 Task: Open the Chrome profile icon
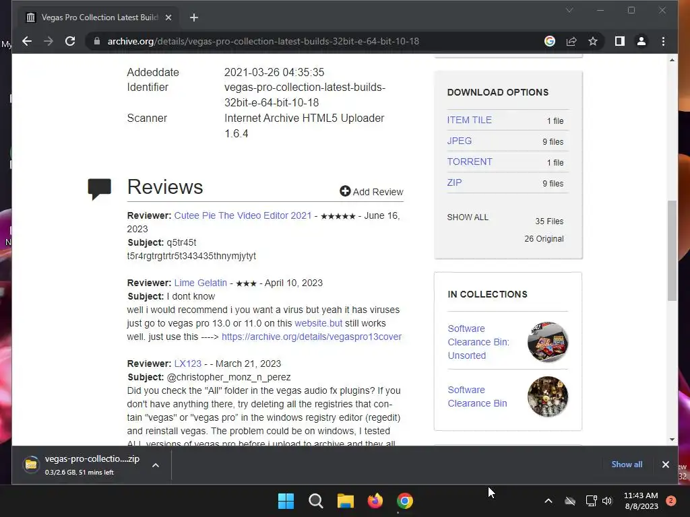(x=641, y=41)
